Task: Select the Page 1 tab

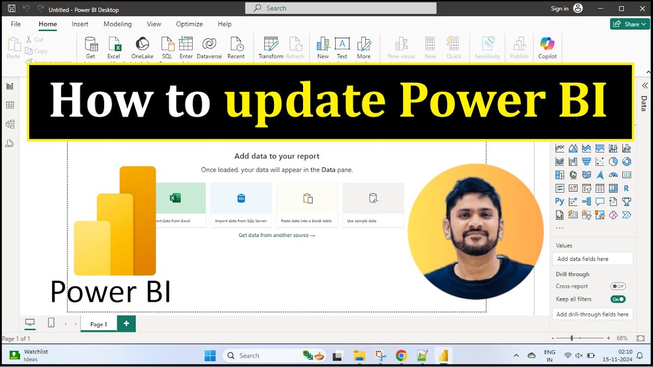Action: pos(98,324)
